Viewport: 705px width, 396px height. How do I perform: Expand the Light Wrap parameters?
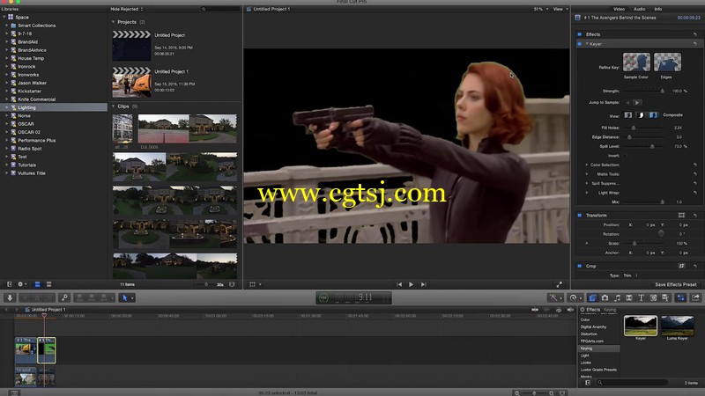[587, 193]
